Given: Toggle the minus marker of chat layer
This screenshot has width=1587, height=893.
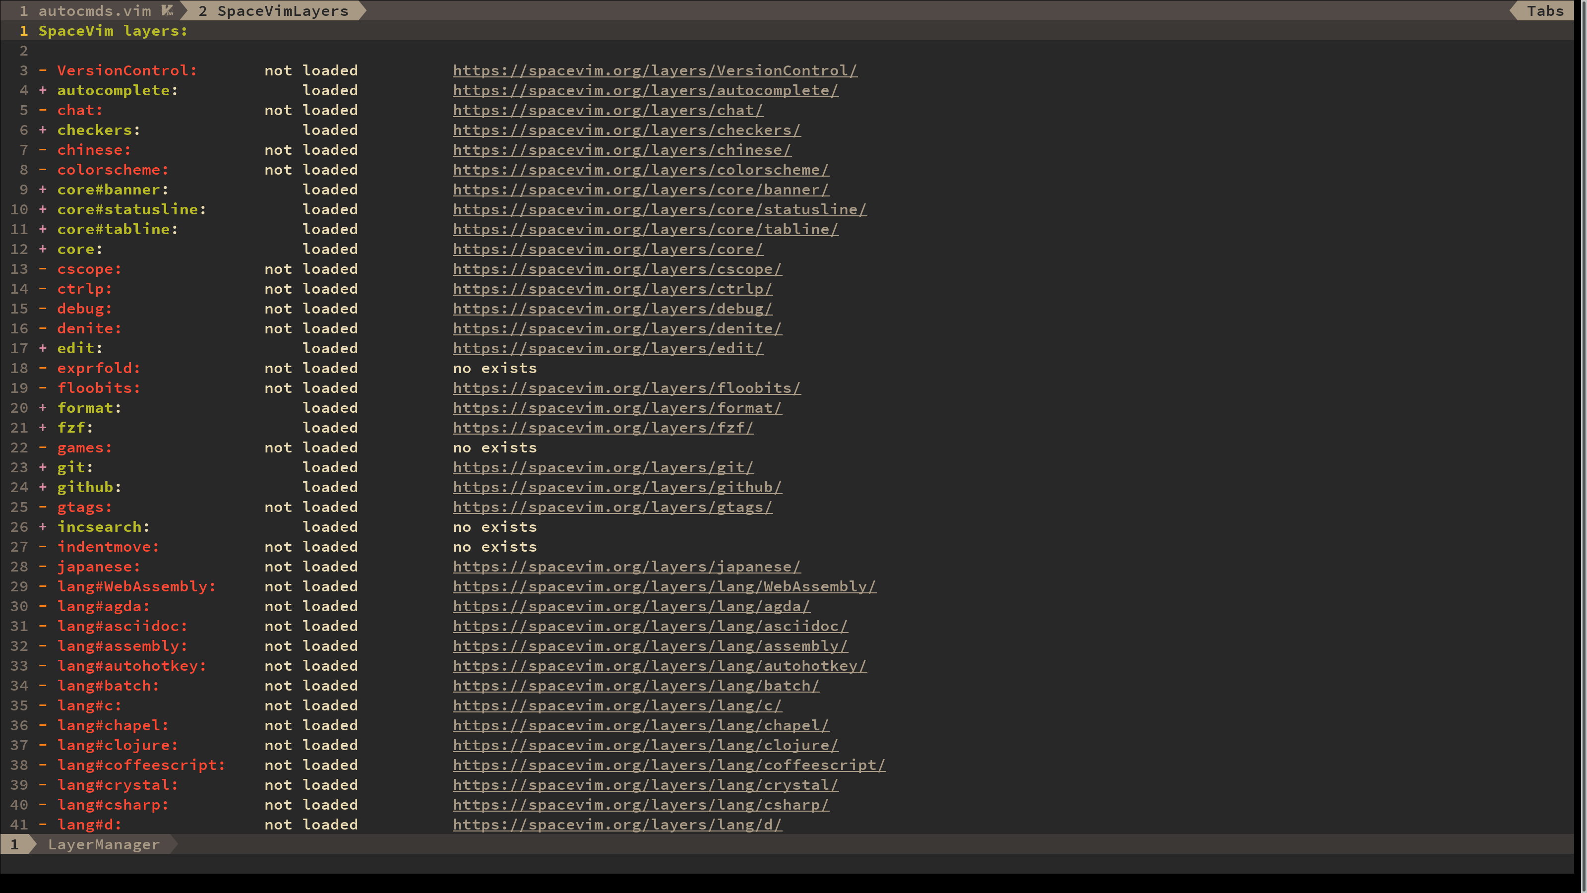Looking at the screenshot, I should coord(43,110).
